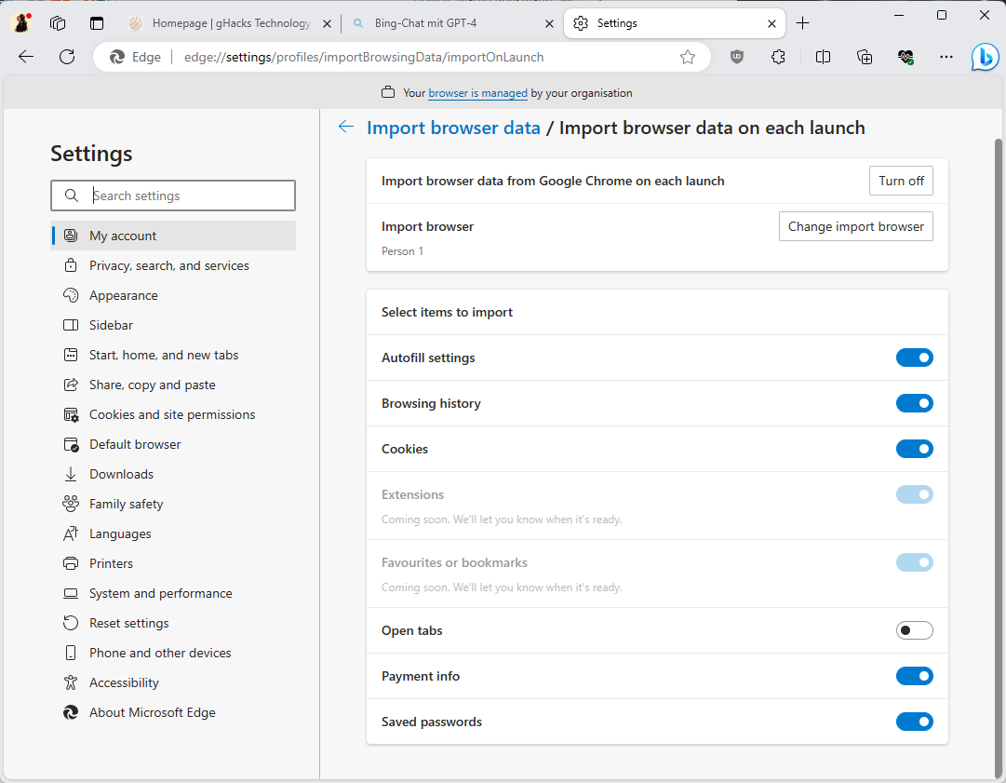
Task: Click the Reset settings icon
Action: pyautogui.click(x=71, y=623)
